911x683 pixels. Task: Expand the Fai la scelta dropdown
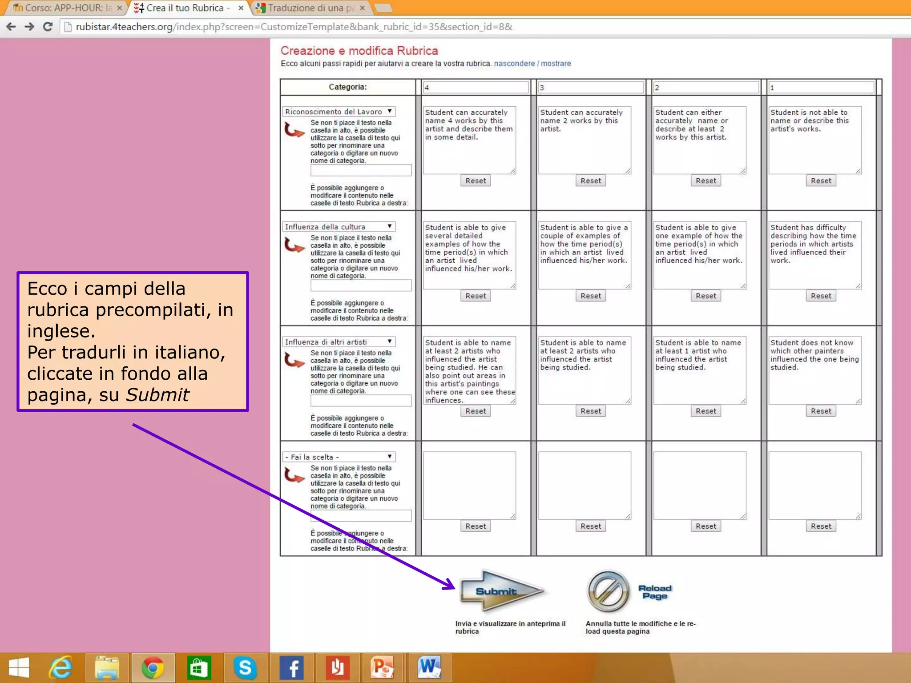pos(339,457)
